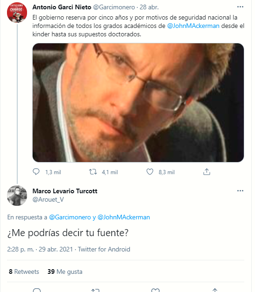Open Antonio Garci Nieto's profile avatar

(x=17, y=13)
